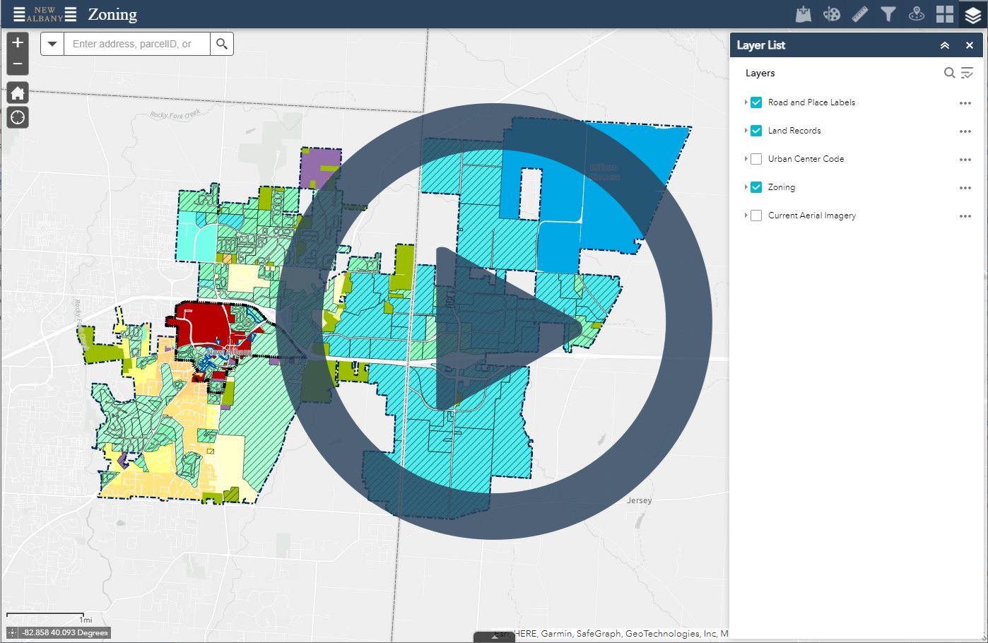Click the search magnifier in Layers panel
Viewport: 988px width, 643px height.
click(x=949, y=73)
